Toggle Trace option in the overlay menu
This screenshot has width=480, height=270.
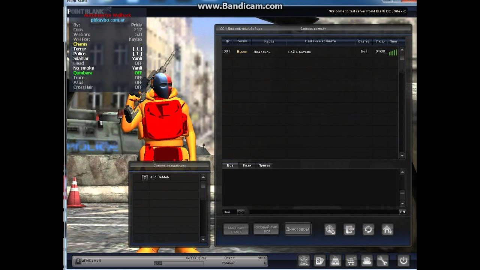pyautogui.click(x=107, y=78)
